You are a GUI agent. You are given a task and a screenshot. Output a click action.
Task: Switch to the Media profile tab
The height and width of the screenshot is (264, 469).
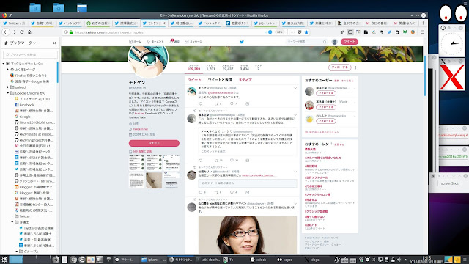click(x=245, y=80)
